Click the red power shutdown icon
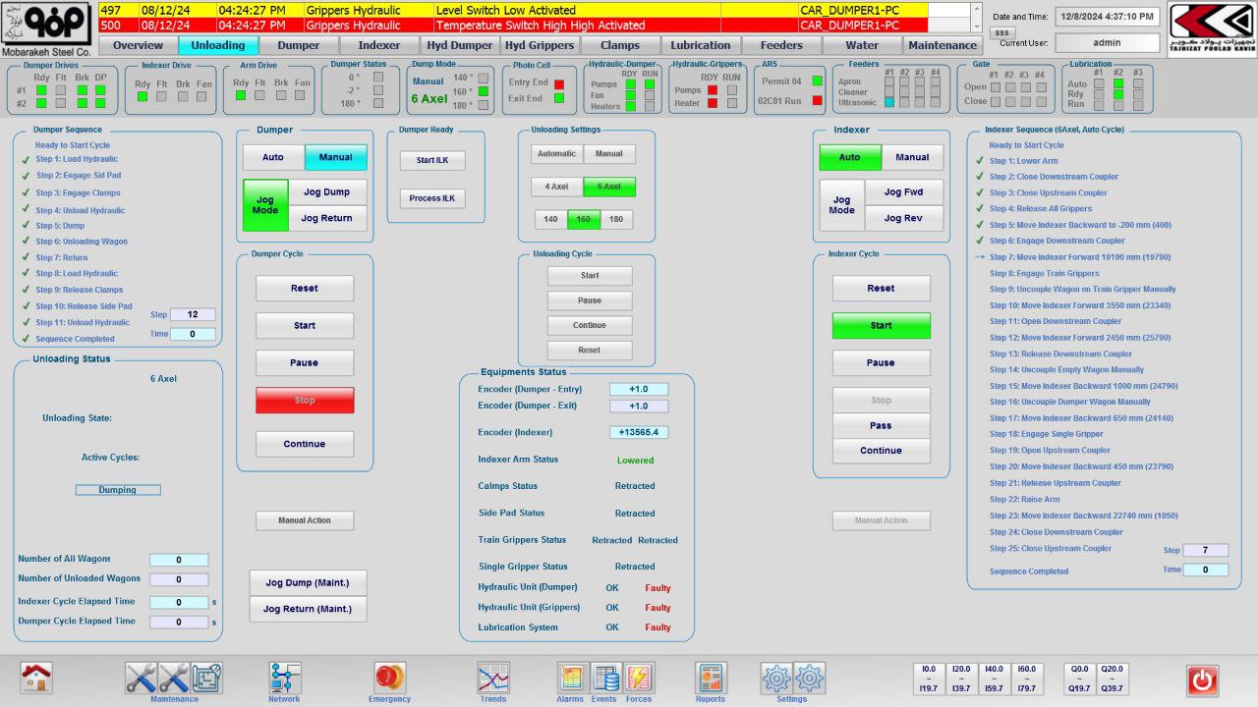Screen dimensions: 1258x707 click(1202, 680)
